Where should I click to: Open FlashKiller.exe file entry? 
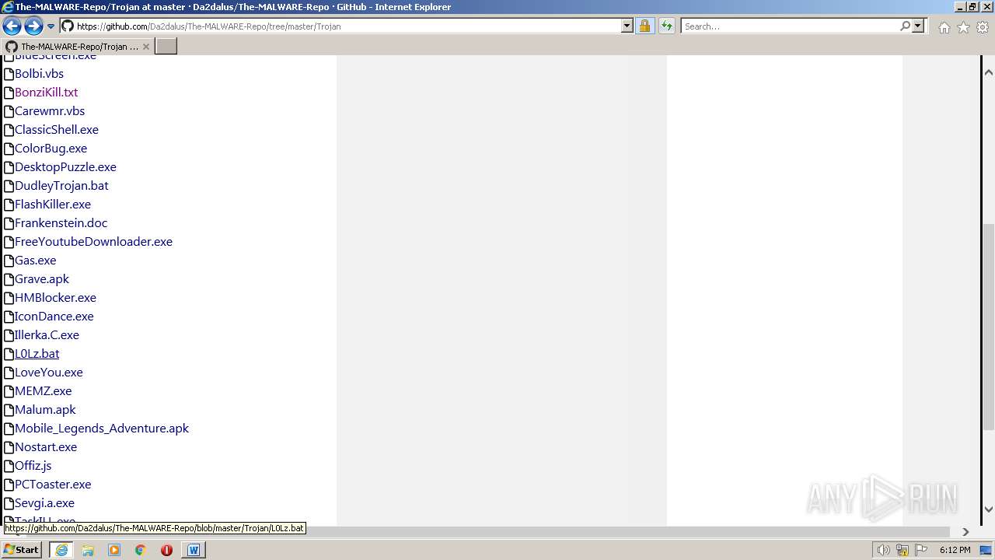point(53,204)
